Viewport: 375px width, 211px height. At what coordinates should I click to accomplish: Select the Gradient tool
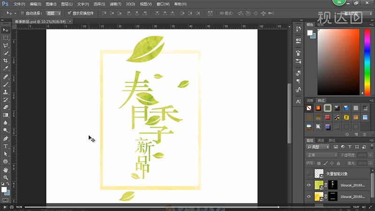pyautogui.click(x=6, y=115)
